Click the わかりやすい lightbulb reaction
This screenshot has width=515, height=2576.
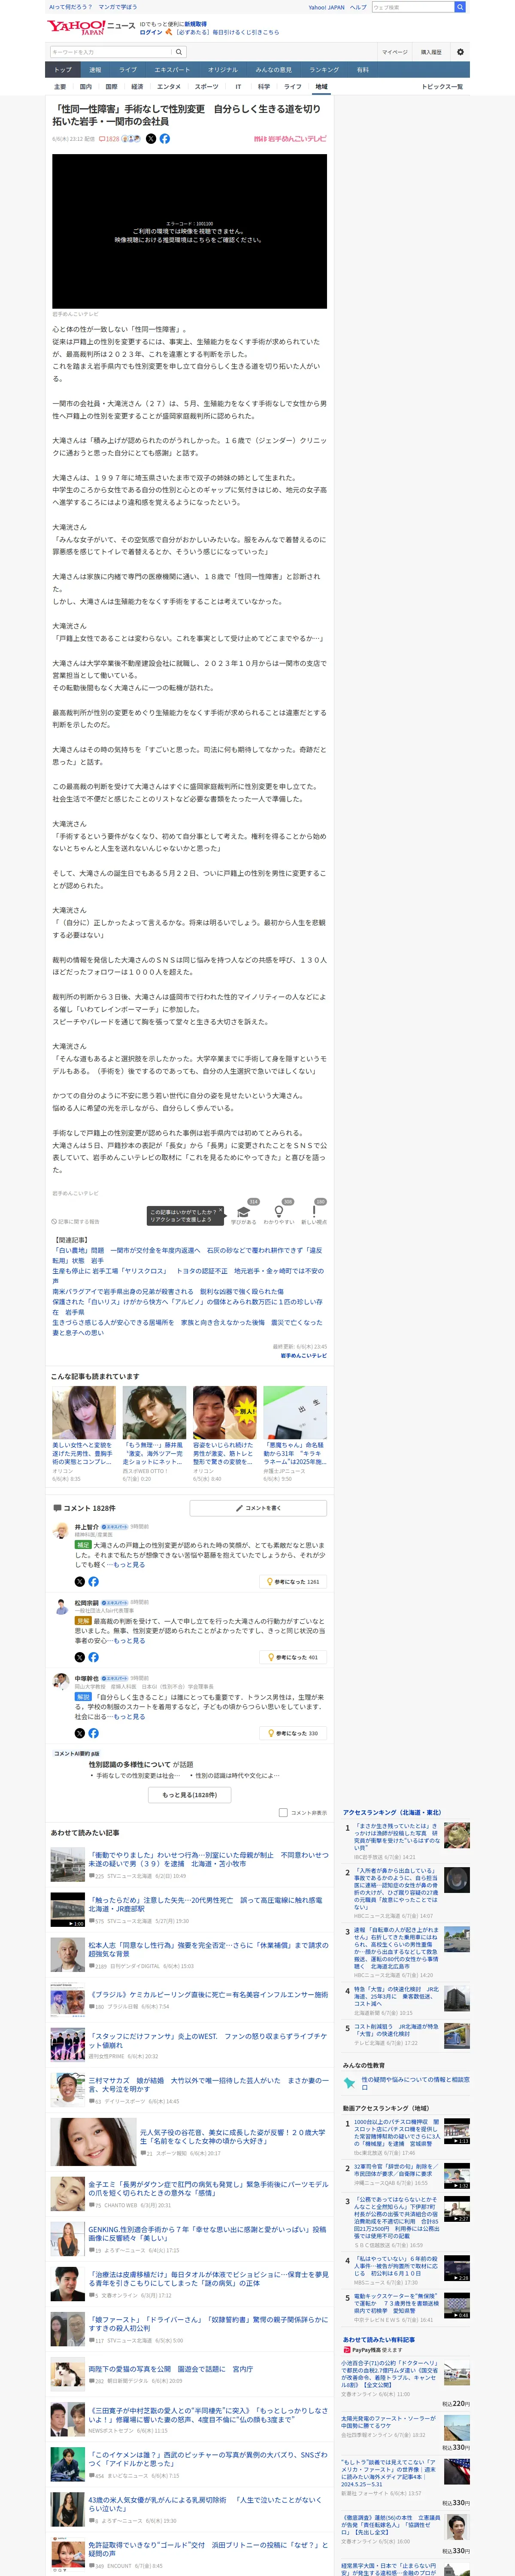click(x=279, y=1212)
